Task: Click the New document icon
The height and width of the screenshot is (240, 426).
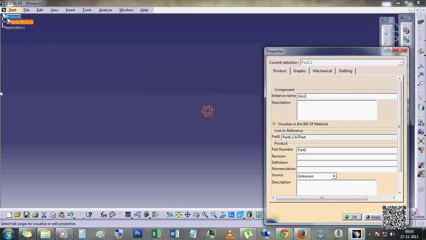Action: click(x=9, y=215)
